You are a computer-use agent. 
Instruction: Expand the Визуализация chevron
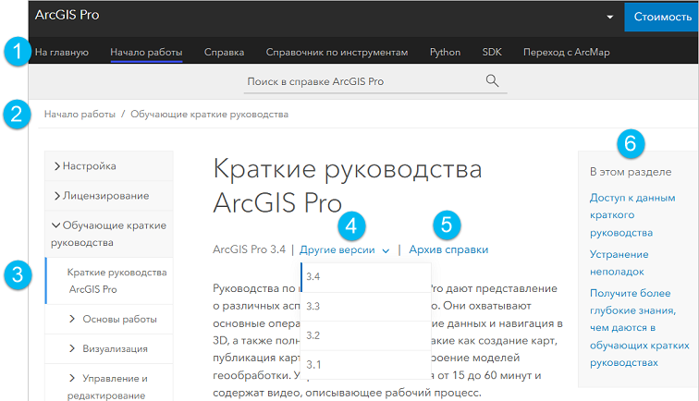72,348
